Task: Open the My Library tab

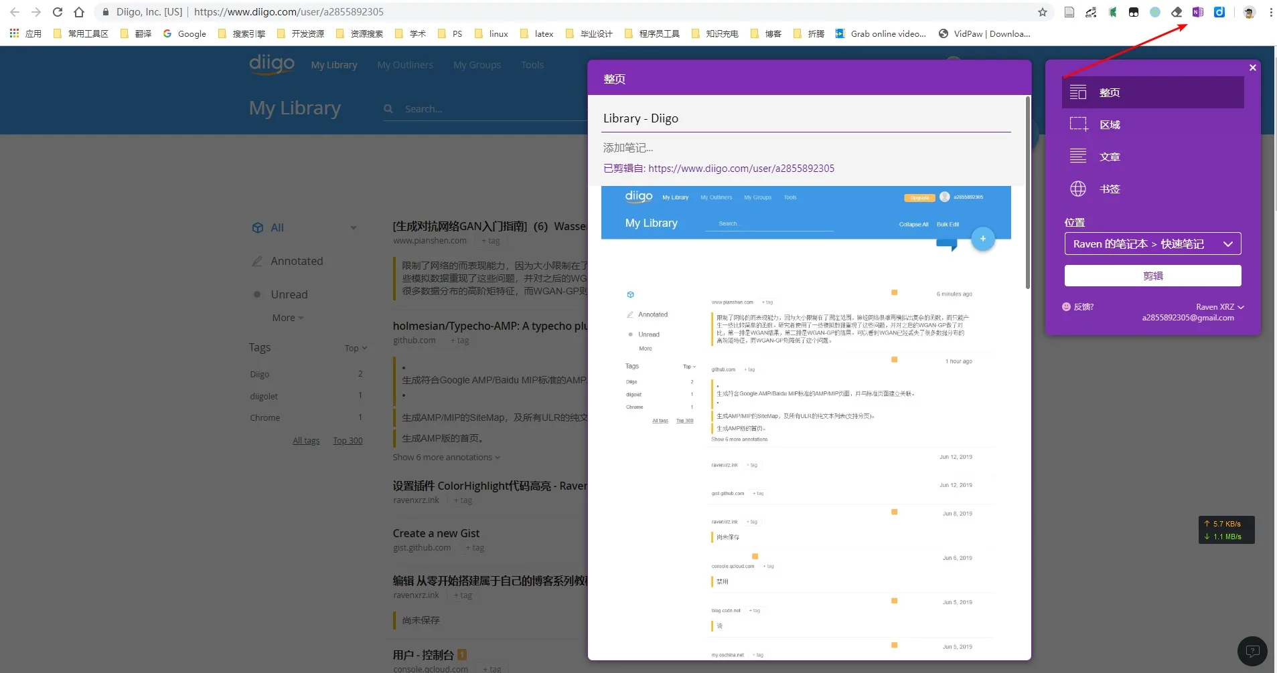Action: tap(334, 65)
